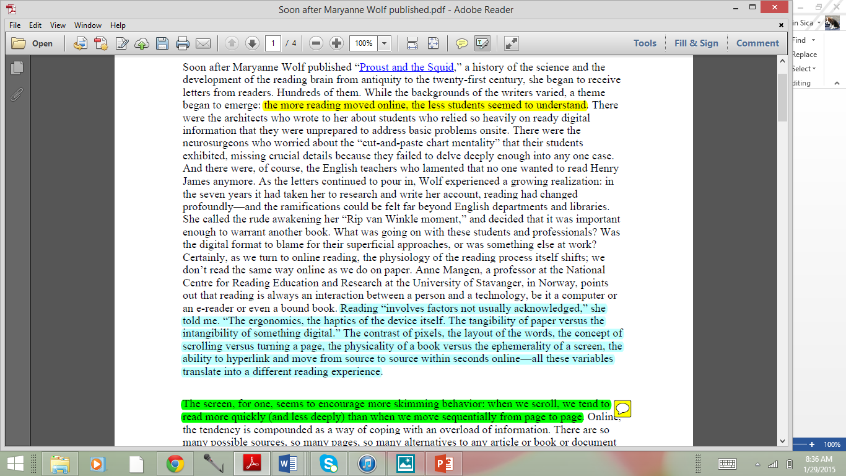
Task: Click the scrollbar down arrow
Action: [x=782, y=441]
